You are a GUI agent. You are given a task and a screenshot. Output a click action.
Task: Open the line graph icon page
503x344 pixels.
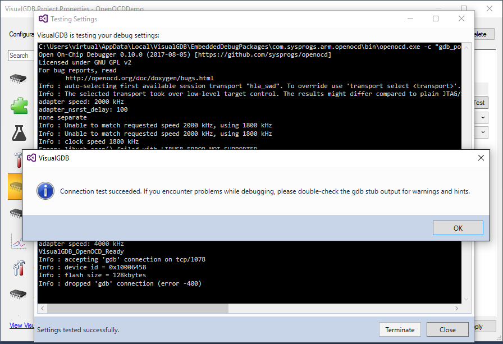pos(18,241)
